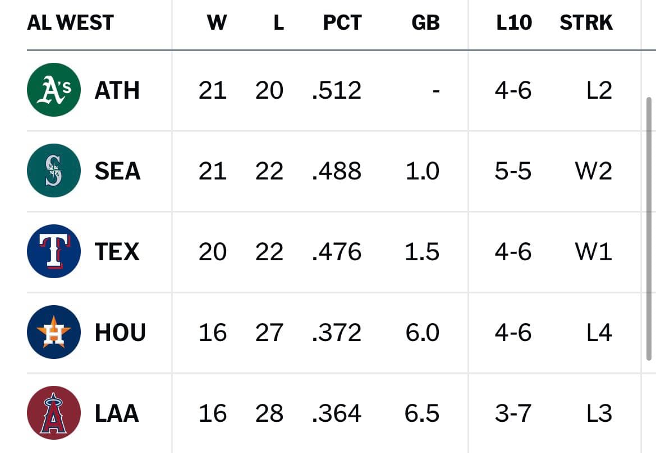Select Athletics .512 winning percentage cell
Screen dimensions: 656x456
(x=337, y=90)
